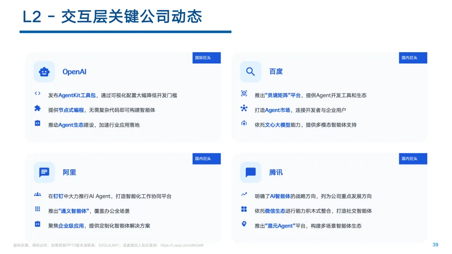Viewport: 452px width, 254px height.
Task: Click icon beside 聚焦企业级应用 line
Action: click(x=38, y=224)
